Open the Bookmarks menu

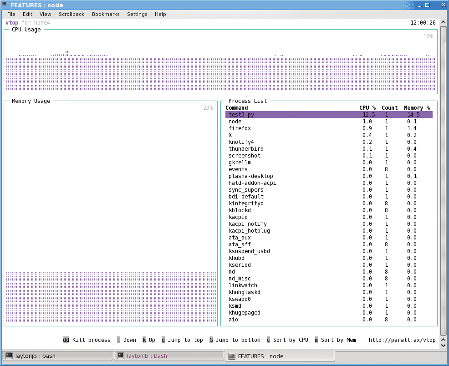tap(106, 14)
